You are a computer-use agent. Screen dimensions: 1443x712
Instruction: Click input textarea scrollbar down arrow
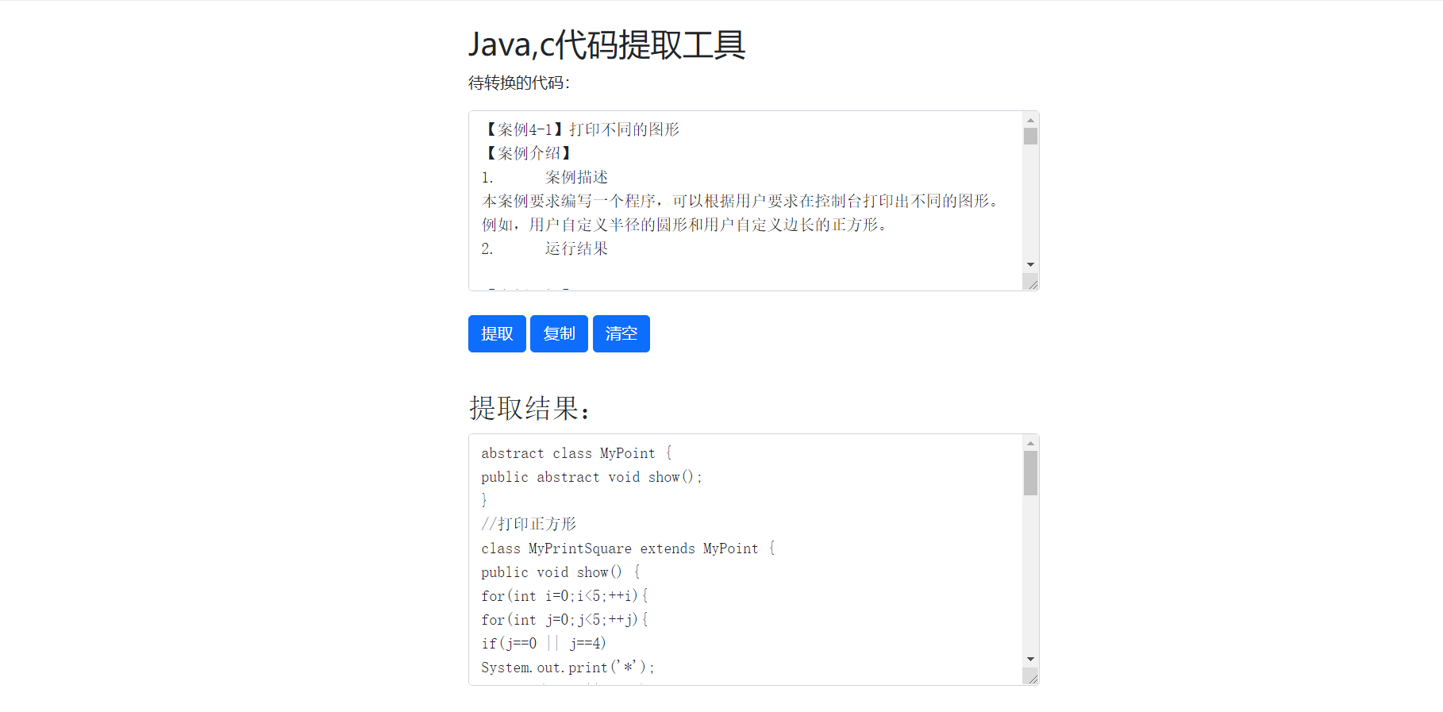point(1030,264)
